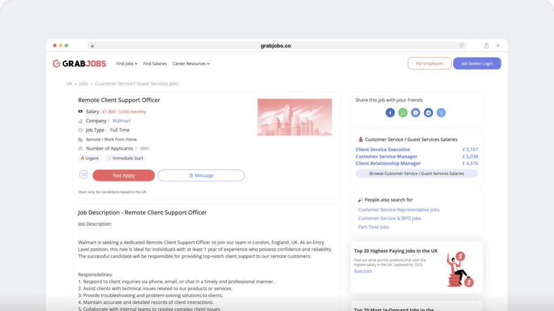554x311 pixels.
Task: Click the grabjobs.co address bar
Action: point(276,46)
